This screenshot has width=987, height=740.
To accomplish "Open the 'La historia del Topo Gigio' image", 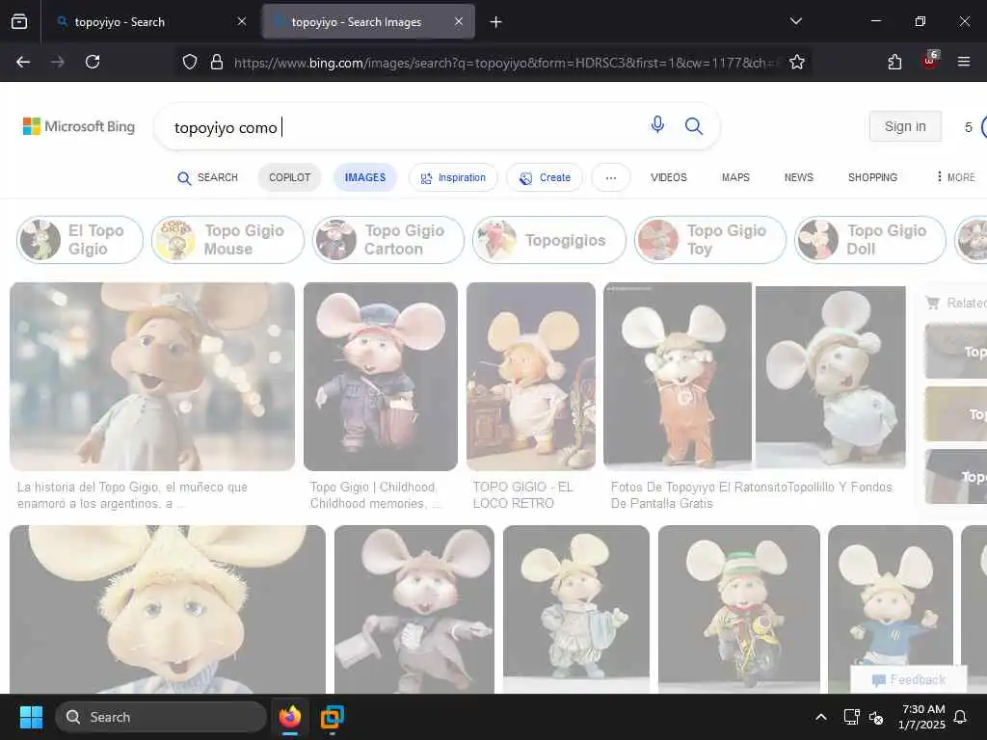I will click(152, 377).
